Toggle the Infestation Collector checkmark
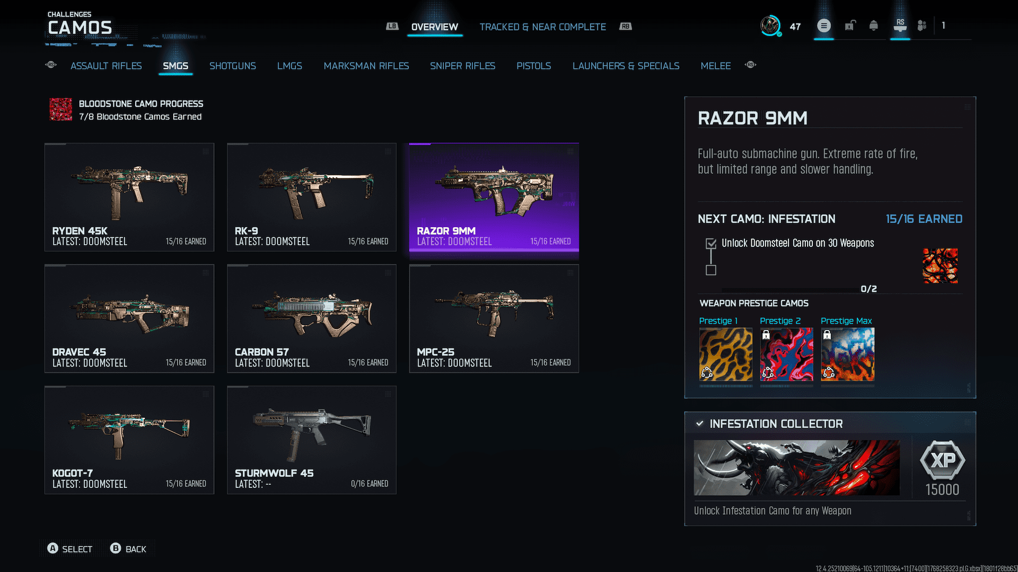This screenshot has width=1018, height=572. click(x=699, y=424)
